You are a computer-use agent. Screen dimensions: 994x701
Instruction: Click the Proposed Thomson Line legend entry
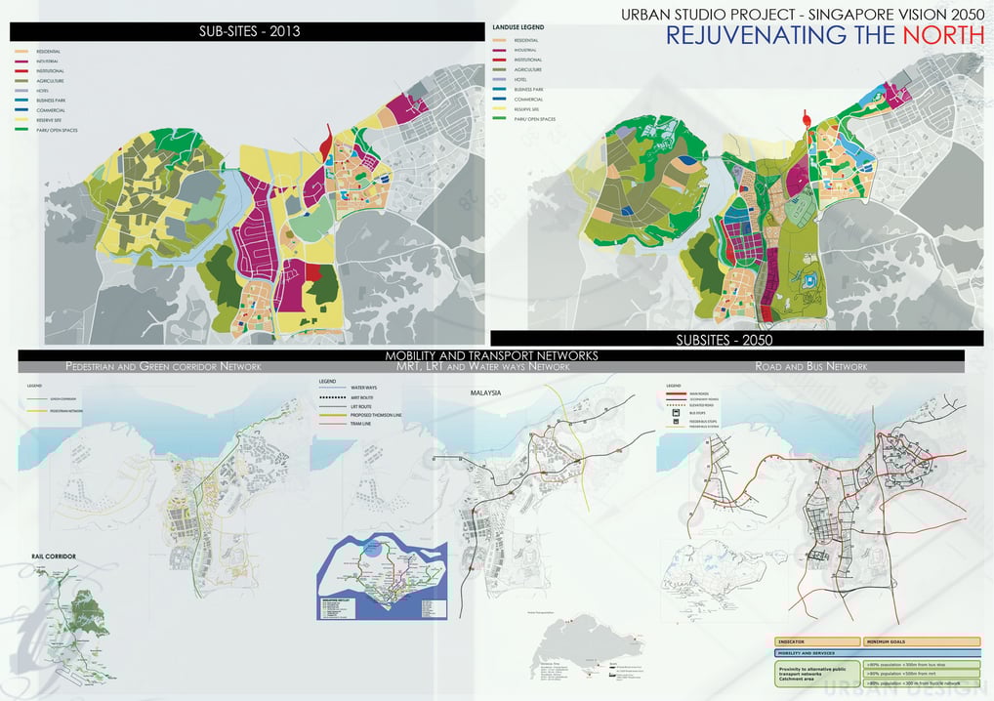(x=361, y=415)
